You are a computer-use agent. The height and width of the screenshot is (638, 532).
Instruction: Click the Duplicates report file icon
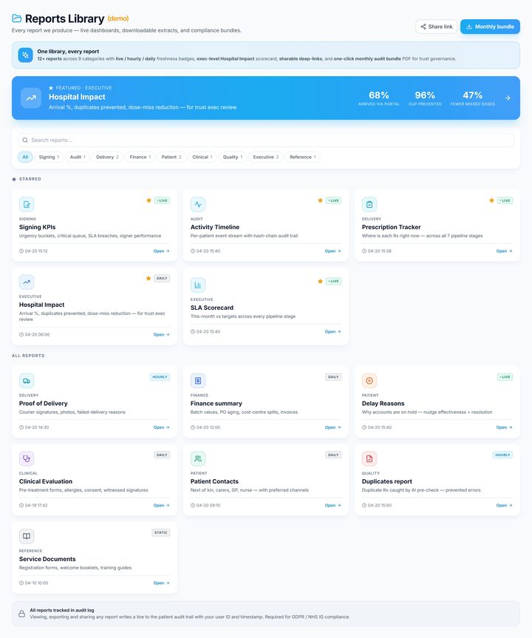click(369, 458)
